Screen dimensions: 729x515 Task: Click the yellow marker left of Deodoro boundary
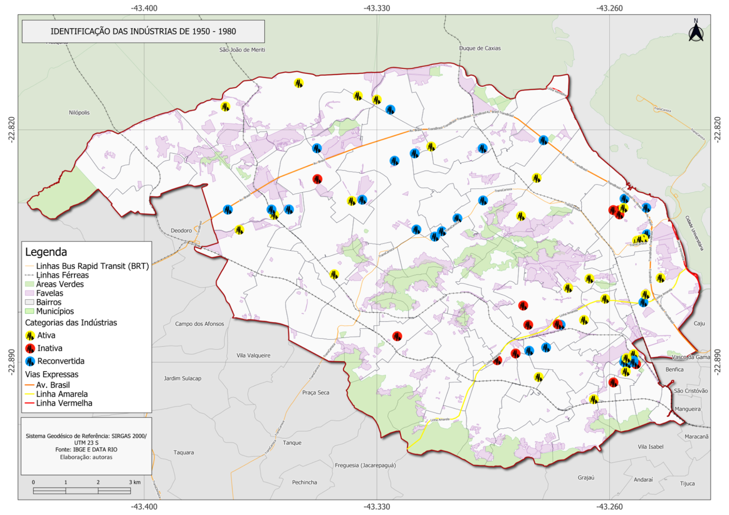[x=239, y=230]
